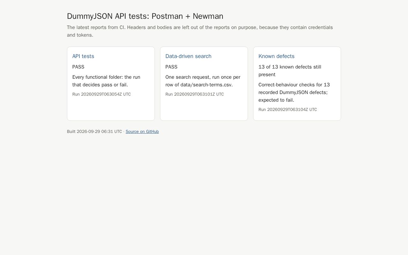This screenshot has height=255, width=408.
Task: Click the intro paragraph about latest CI reports
Action: 200,31
